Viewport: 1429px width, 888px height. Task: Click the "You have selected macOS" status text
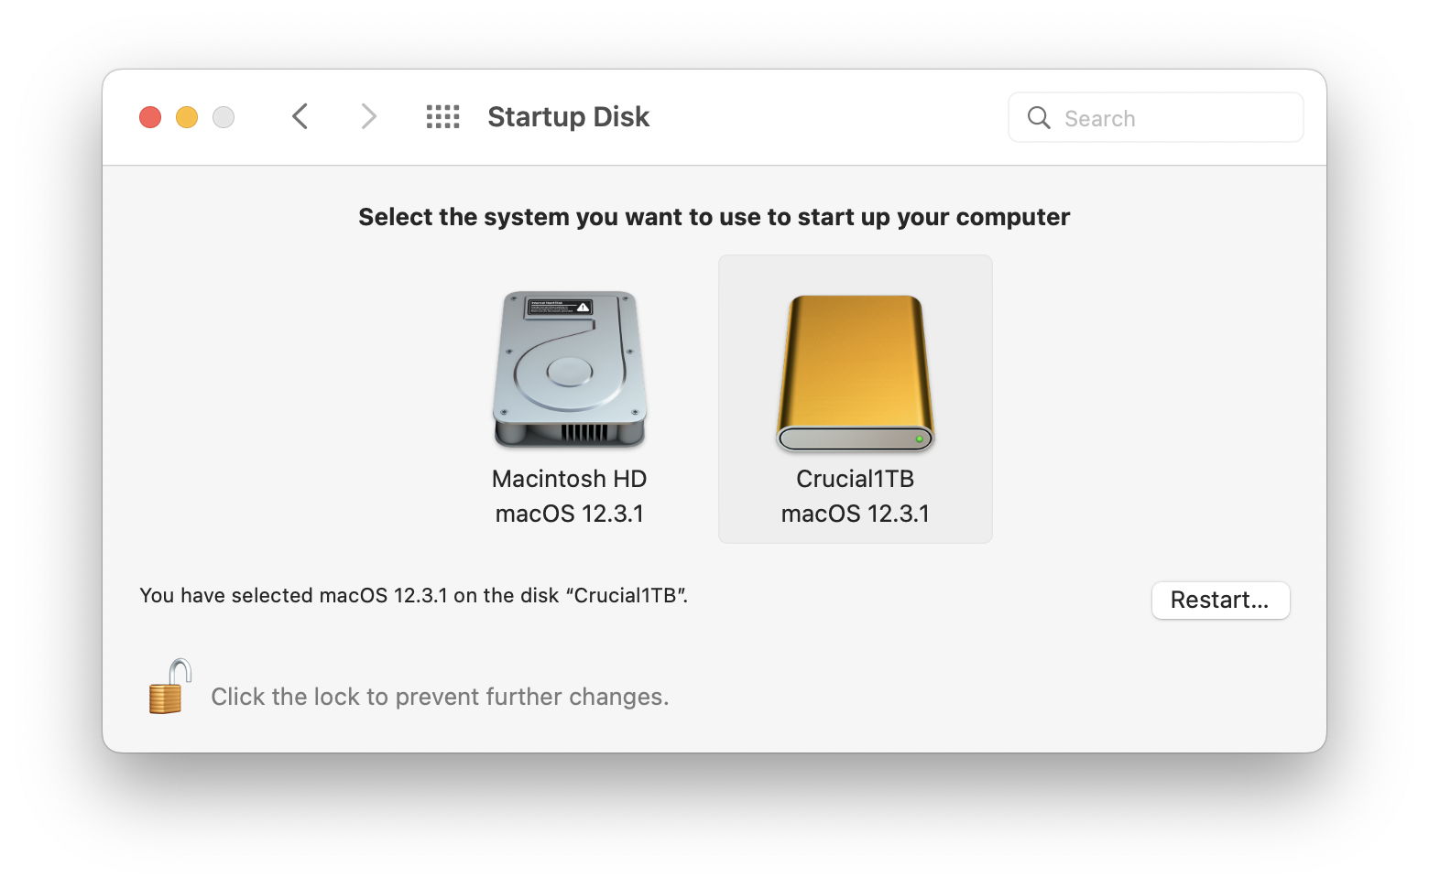[x=413, y=596]
